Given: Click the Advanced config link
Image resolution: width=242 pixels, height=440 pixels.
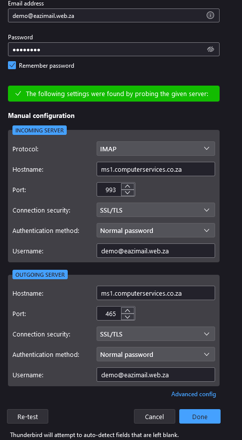Looking at the screenshot, I should click(193, 394).
